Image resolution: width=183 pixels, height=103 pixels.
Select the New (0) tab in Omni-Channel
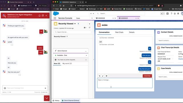tap(57, 64)
